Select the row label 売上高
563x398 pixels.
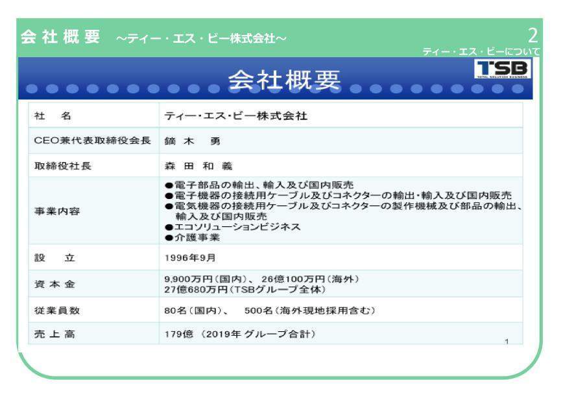pos(54,334)
